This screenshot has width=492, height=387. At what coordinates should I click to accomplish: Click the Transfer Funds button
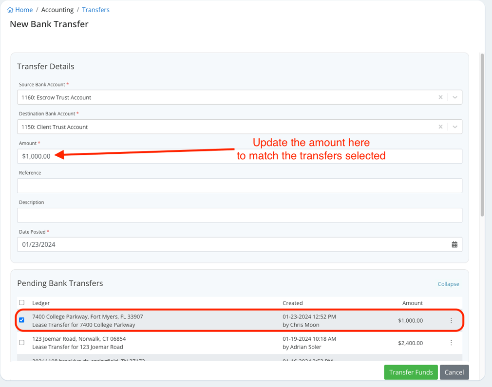click(411, 372)
